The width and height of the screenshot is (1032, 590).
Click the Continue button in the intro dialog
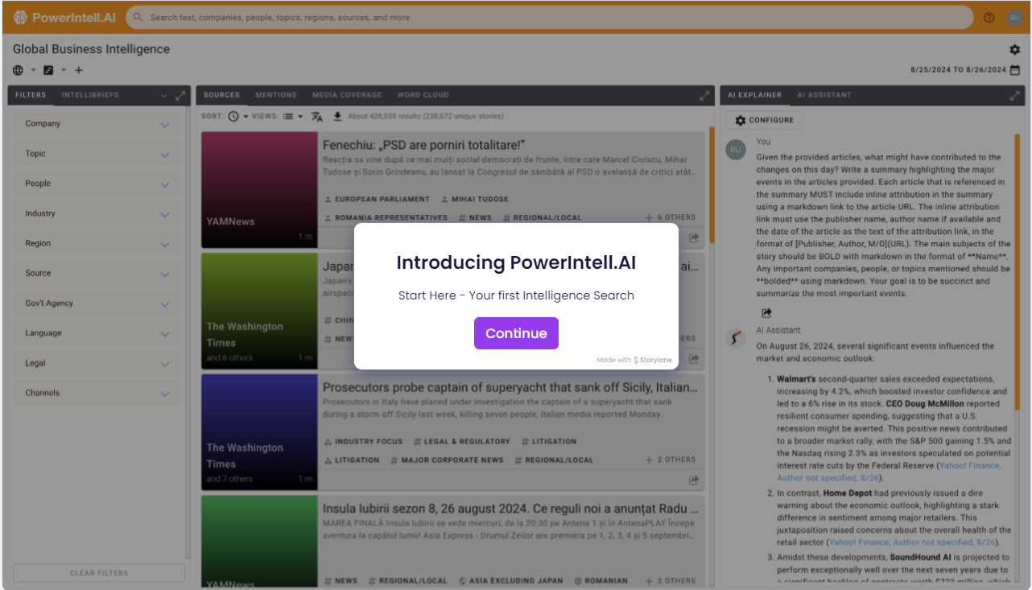[516, 333]
